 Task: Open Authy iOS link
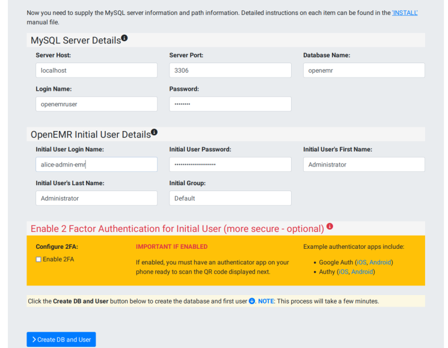click(x=343, y=272)
